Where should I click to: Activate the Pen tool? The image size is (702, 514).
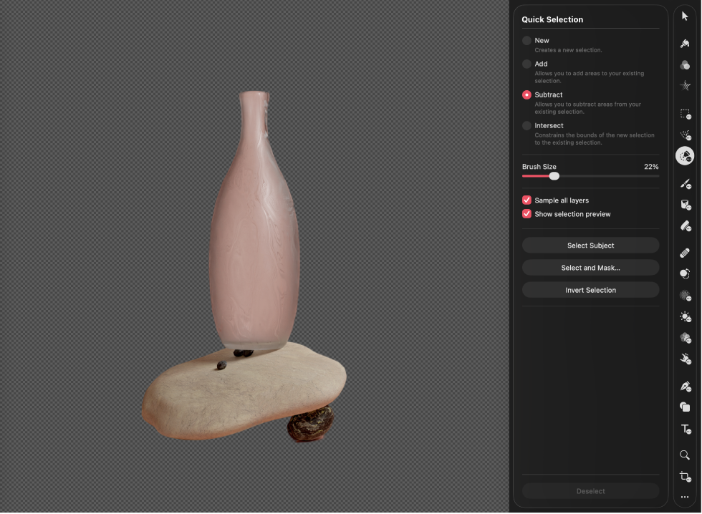[x=685, y=387]
